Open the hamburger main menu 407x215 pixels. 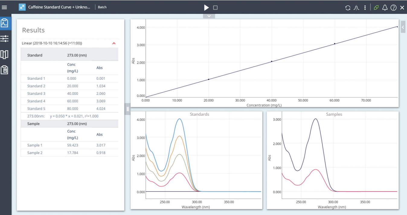(x=4, y=7)
